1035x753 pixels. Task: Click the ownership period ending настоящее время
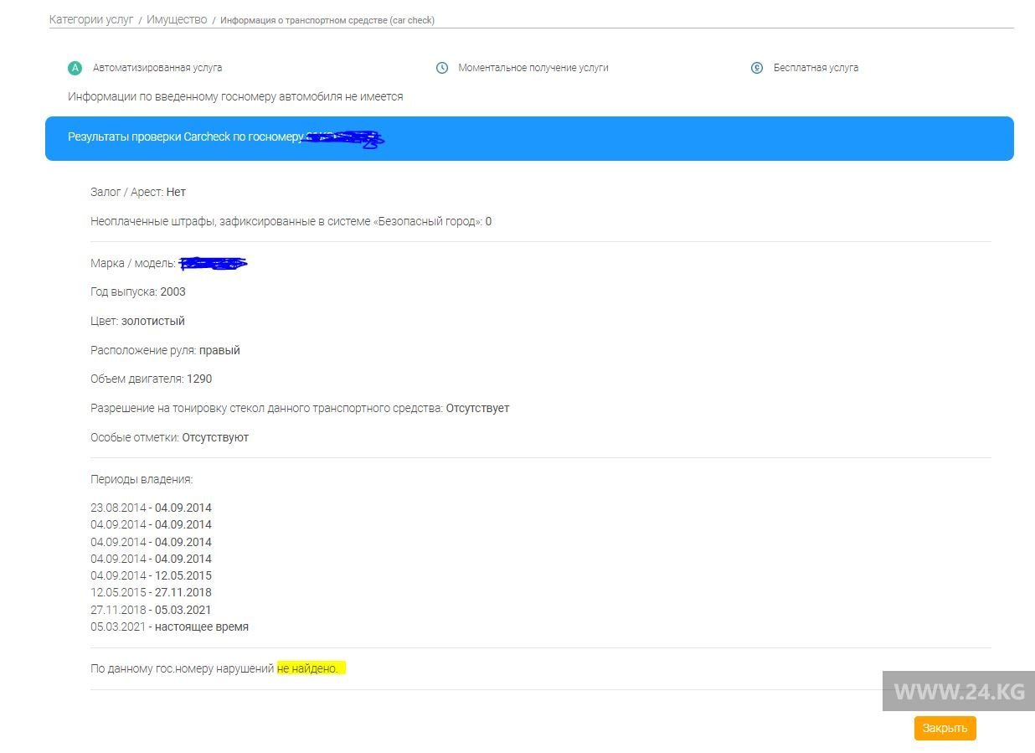(169, 627)
